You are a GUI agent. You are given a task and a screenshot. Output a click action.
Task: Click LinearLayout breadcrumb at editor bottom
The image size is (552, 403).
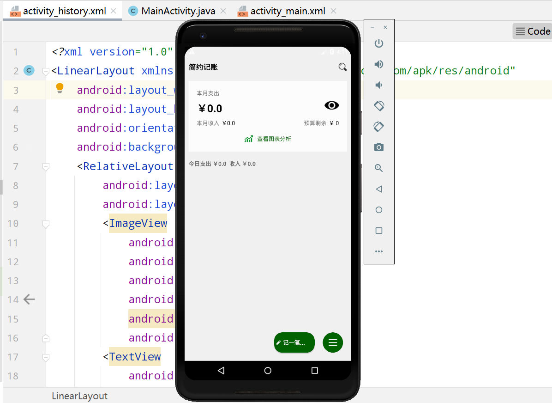[79, 396]
